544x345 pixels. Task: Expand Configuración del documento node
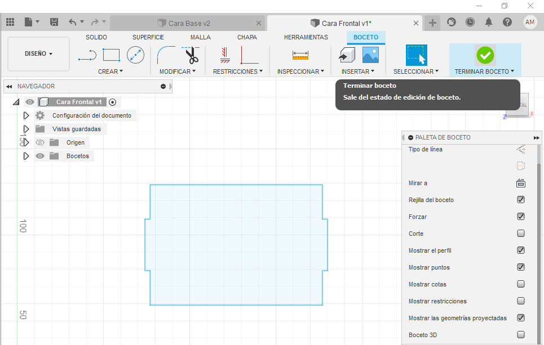tap(26, 115)
